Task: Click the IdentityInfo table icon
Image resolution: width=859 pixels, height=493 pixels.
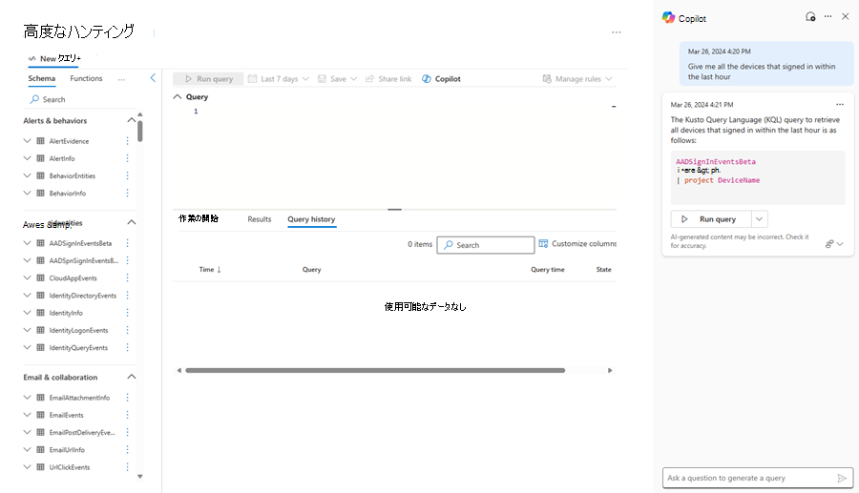Action: (x=40, y=313)
